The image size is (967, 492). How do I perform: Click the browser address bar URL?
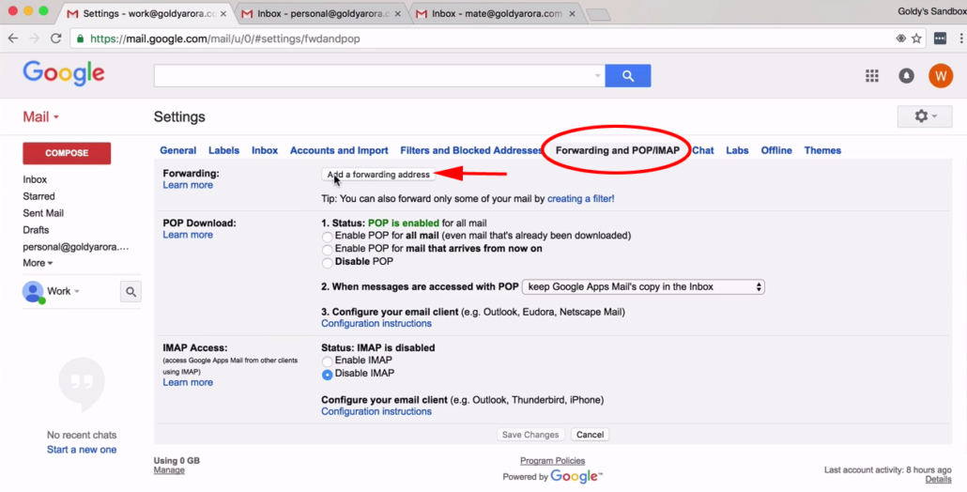coord(225,38)
